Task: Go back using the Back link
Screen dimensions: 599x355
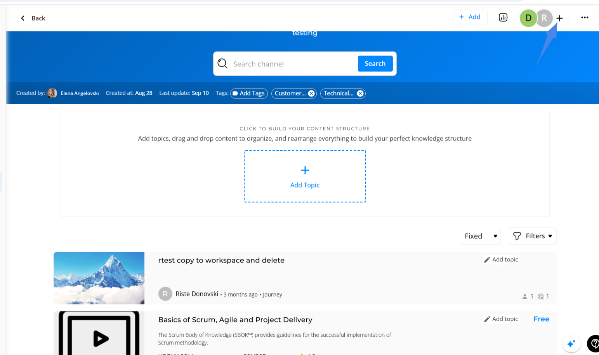Action: 33,18
